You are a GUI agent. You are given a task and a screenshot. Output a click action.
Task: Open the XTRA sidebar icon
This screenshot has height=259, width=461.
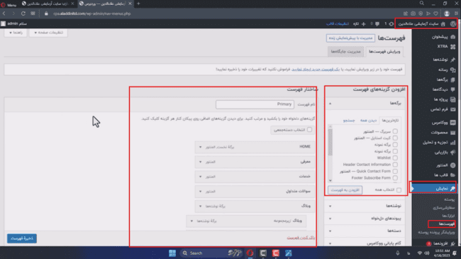[452, 47]
